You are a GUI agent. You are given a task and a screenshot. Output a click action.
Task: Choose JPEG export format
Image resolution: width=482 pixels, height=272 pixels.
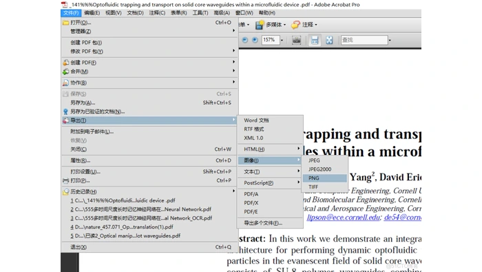tap(324, 160)
